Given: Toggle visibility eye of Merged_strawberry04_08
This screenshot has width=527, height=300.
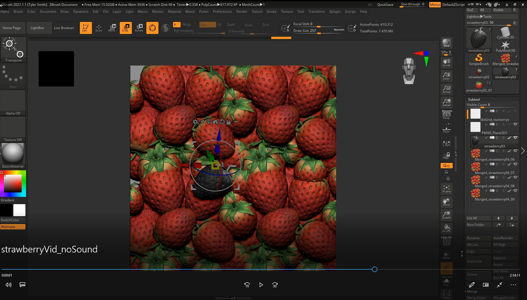Looking at the screenshot, I should [x=515, y=177].
